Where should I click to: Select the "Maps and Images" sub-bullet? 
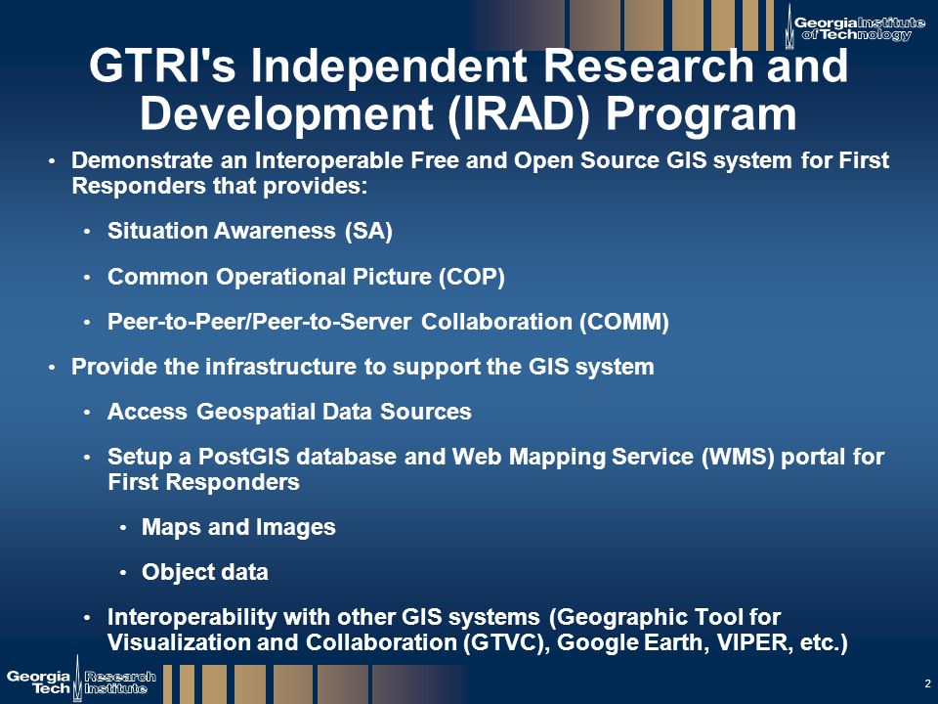[238, 527]
